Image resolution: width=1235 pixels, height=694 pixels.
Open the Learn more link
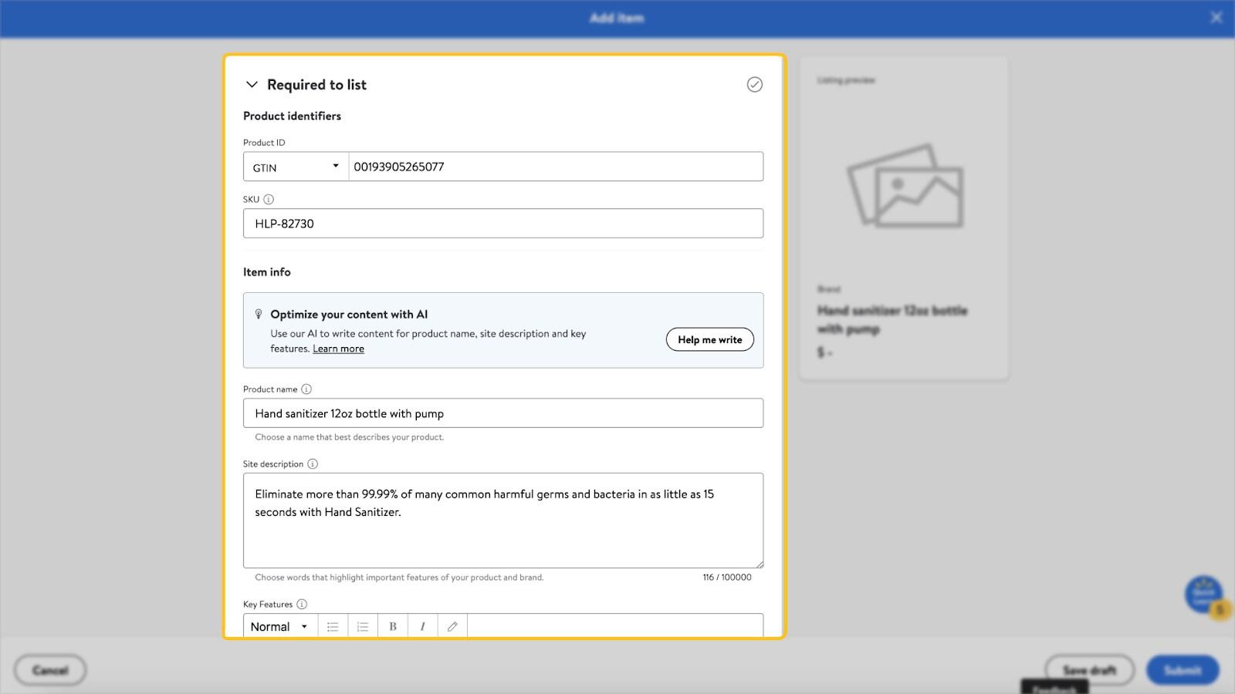tap(338, 349)
